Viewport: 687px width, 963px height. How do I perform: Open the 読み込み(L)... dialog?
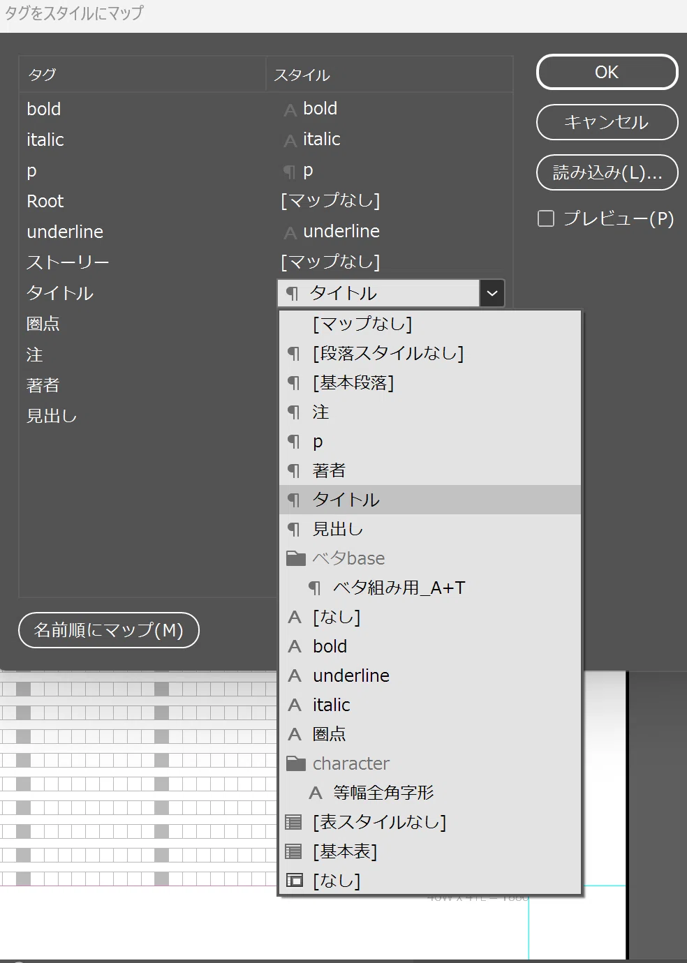pyautogui.click(x=607, y=172)
